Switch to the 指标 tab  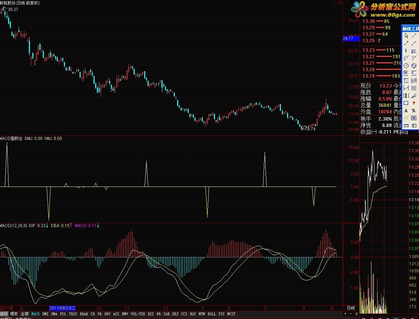click(x=4, y=314)
